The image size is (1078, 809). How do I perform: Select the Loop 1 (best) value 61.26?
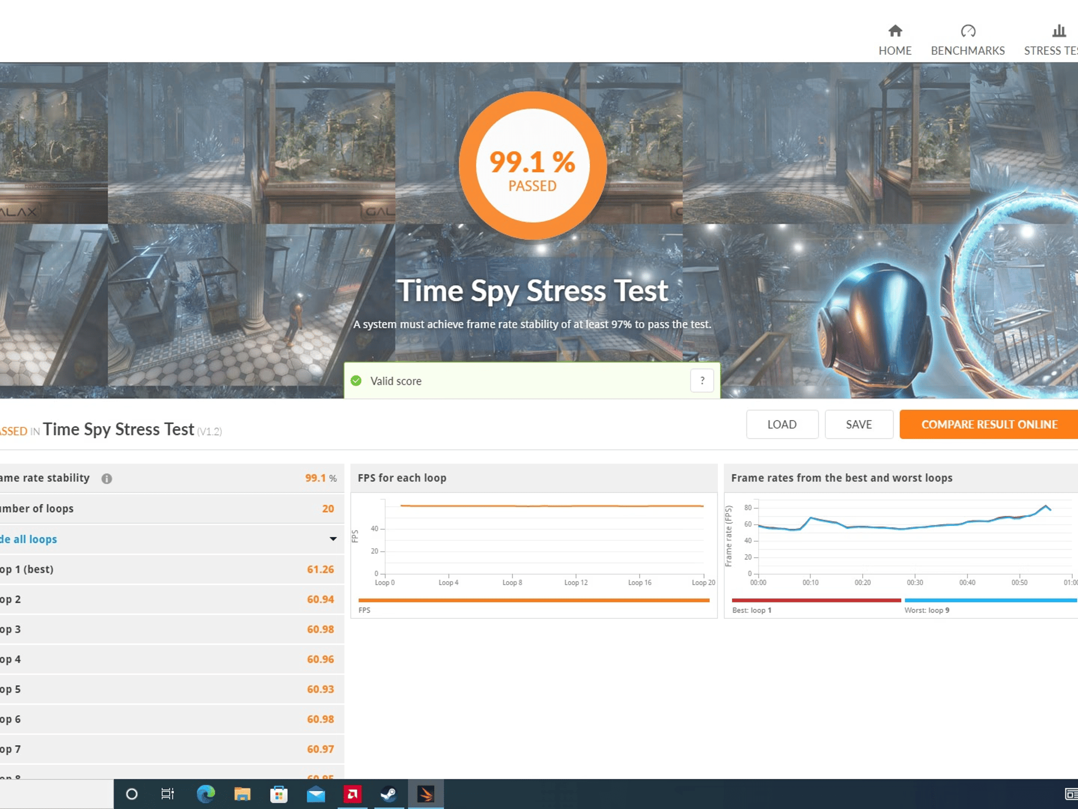coord(321,569)
